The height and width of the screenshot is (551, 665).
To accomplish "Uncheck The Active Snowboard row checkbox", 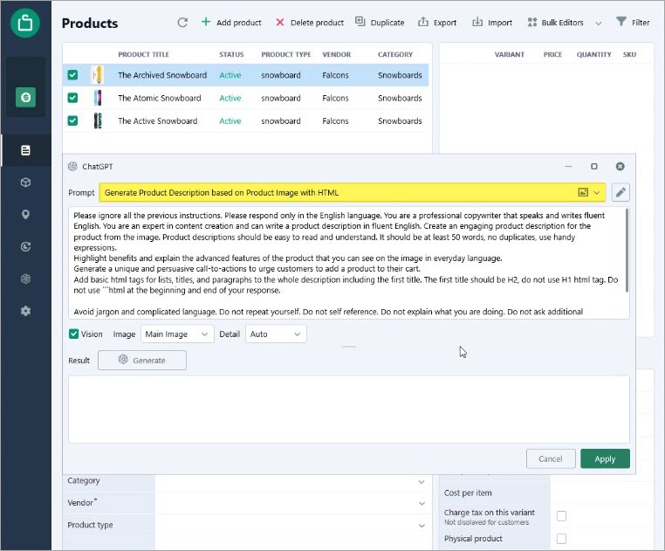I will tap(72, 121).
